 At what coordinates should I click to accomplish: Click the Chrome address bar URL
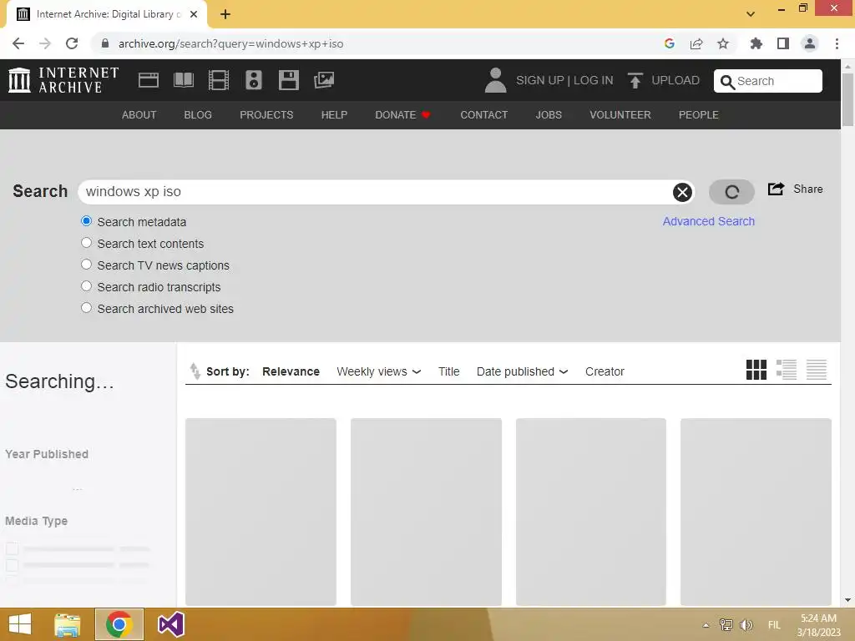230,43
